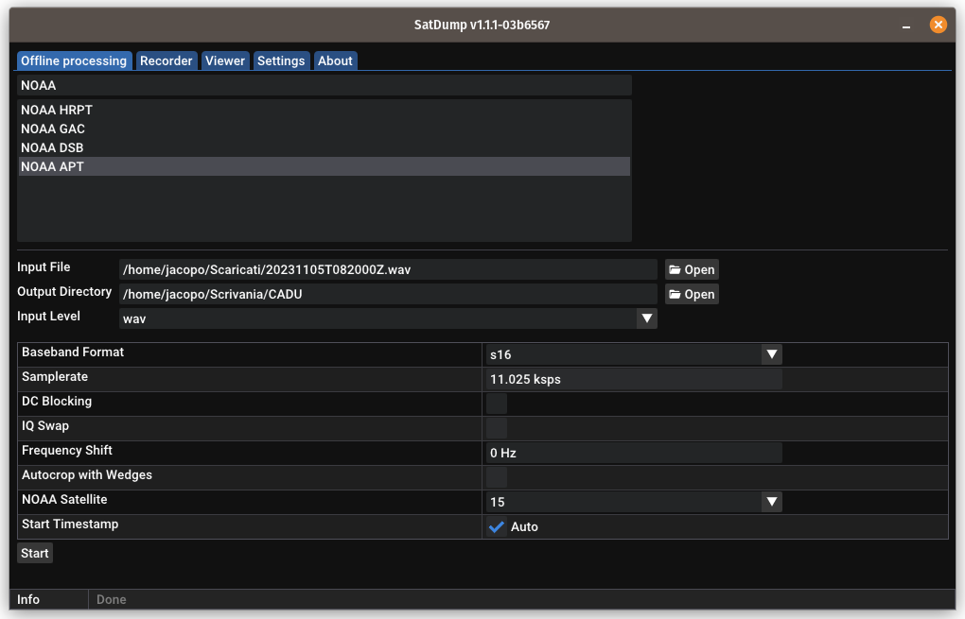Uncheck the Start Timestamp Auto checkbox
The image size is (965, 619).
497,526
